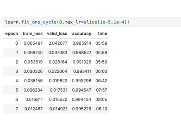Viewport: 181px width, 129px height.
Task: Click accuracy value 0.993411
Action: [82, 71]
